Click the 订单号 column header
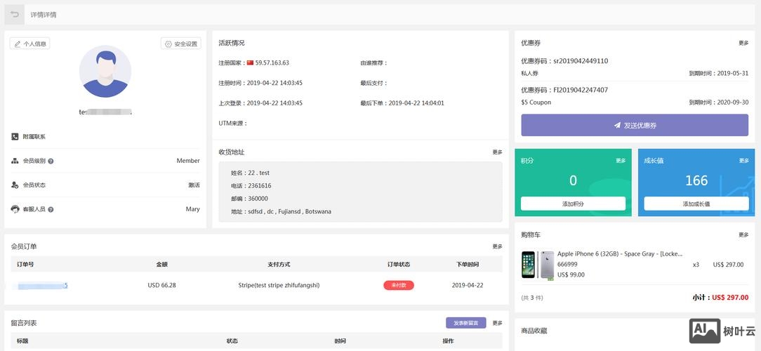This screenshot has width=761, height=351. point(25,265)
